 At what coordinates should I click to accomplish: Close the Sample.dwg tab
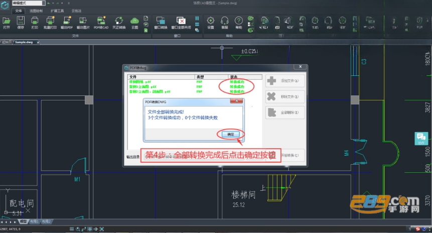tap(38, 42)
